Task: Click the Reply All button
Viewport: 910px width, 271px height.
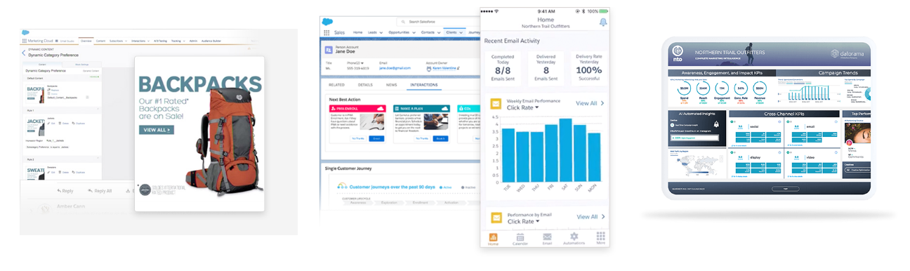Action: point(100,191)
